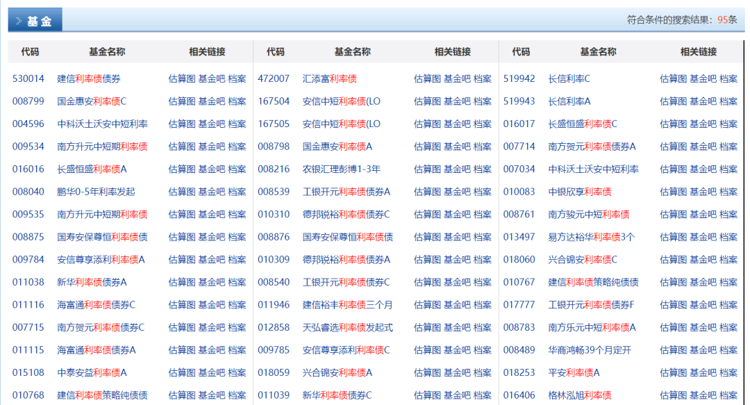Open 基金吧 for fund 008761
The width and height of the screenshot is (750, 405).
[703, 214]
